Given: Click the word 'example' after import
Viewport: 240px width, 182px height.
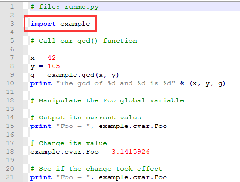Looking at the screenshot, I should tap(75, 24).
